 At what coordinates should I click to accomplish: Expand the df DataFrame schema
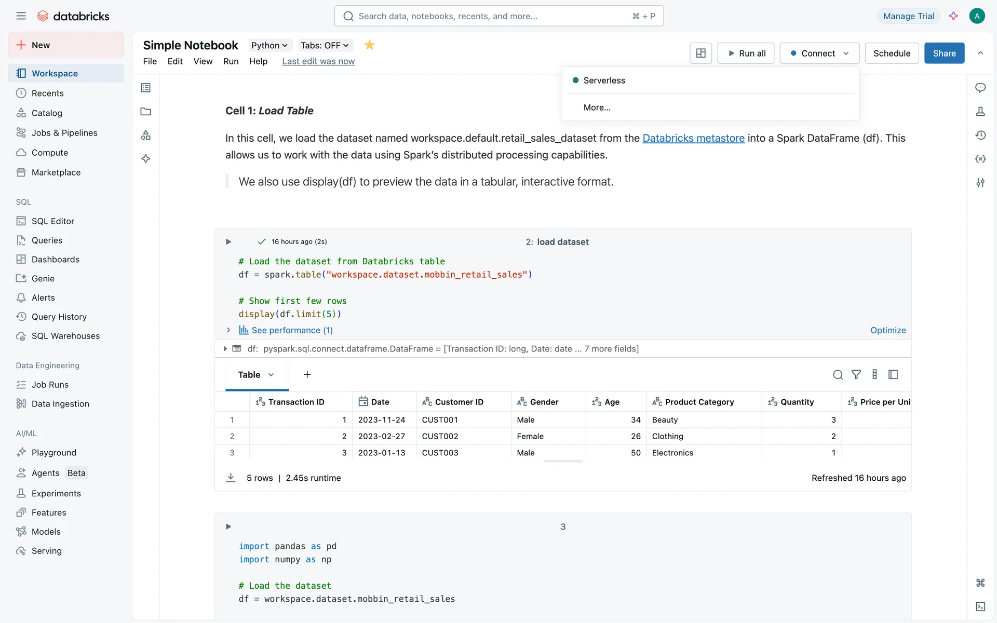(x=225, y=349)
